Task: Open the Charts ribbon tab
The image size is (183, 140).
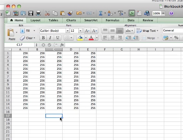Action: (x=71, y=20)
